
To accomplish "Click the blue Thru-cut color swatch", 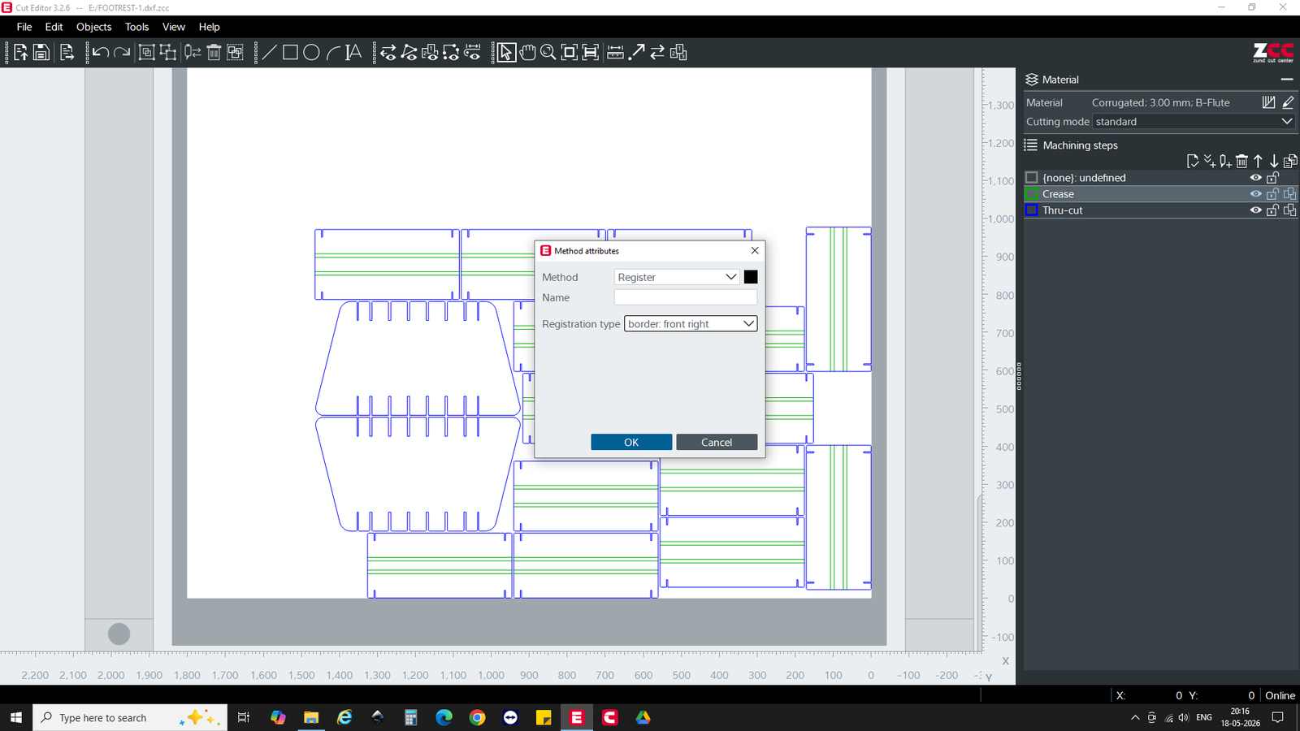I will [1032, 210].
